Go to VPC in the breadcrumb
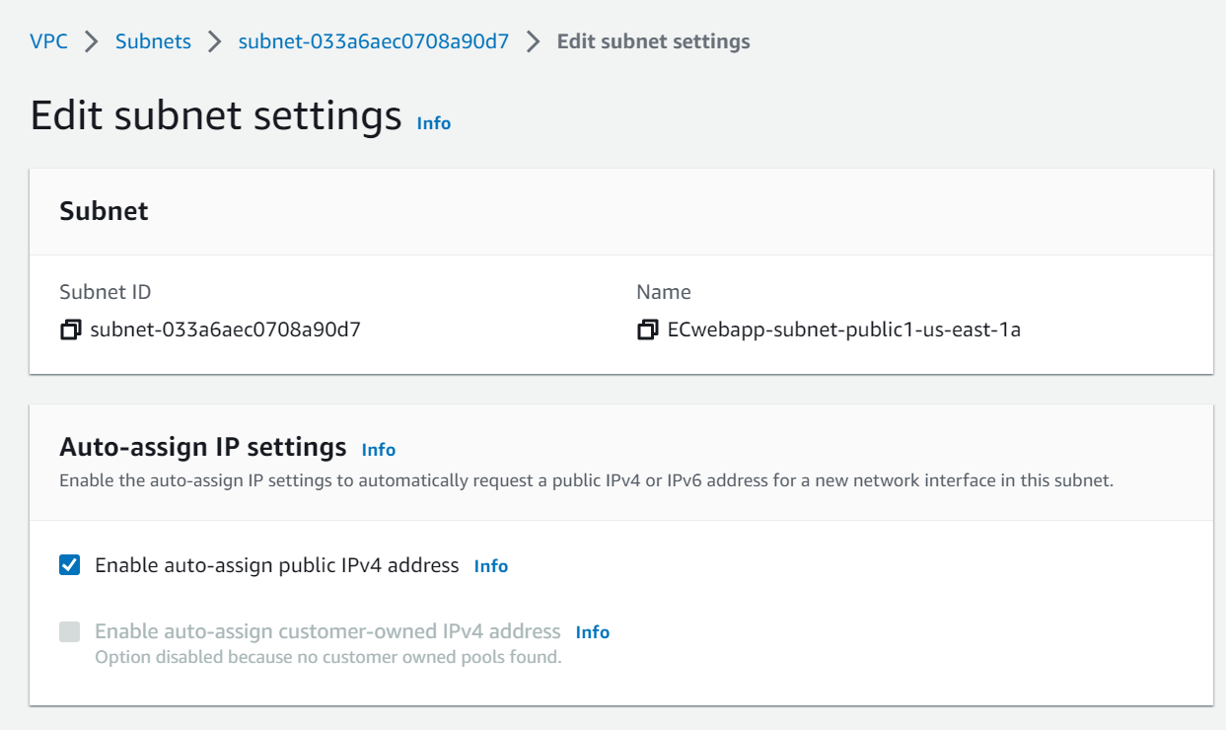 [48, 42]
